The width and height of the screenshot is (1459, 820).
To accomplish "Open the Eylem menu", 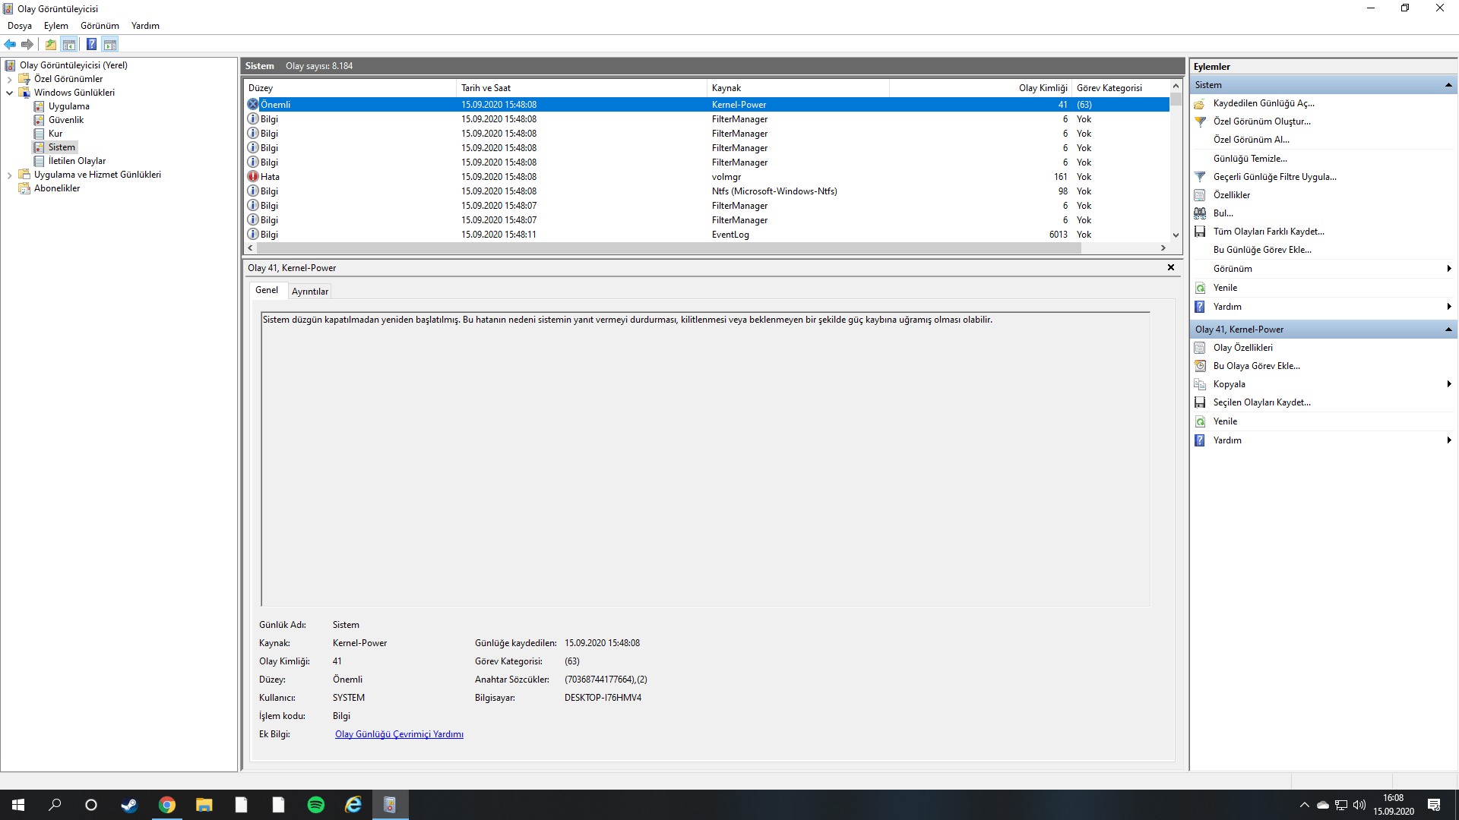I will pyautogui.click(x=55, y=26).
